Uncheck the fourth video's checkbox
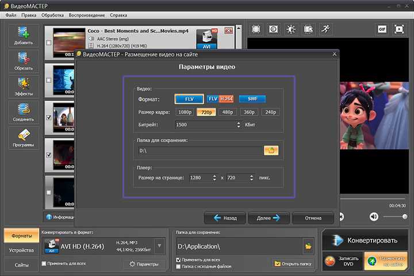The image size is (414, 276). [x=48, y=155]
